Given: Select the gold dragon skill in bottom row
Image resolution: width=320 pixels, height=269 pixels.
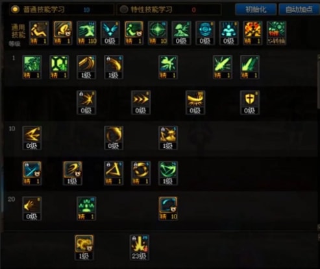Looking at the screenshot, I should (x=84, y=248).
